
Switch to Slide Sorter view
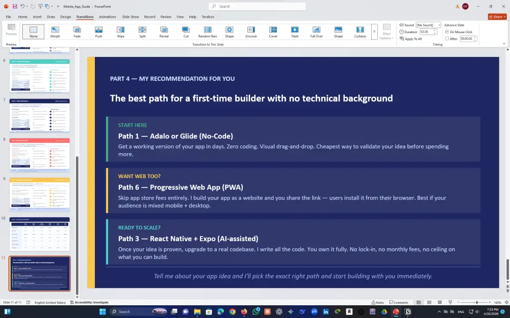click(x=429, y=302)
